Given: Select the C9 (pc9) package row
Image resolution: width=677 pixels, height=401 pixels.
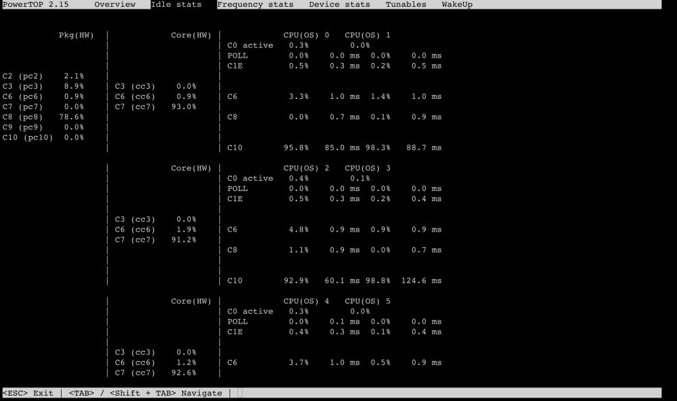Looking at the screenshot, I should pyautogui.click(x=43, y=127).
